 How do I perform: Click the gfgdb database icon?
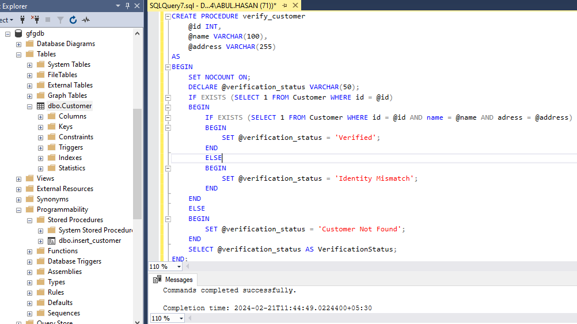coord(19,33)
